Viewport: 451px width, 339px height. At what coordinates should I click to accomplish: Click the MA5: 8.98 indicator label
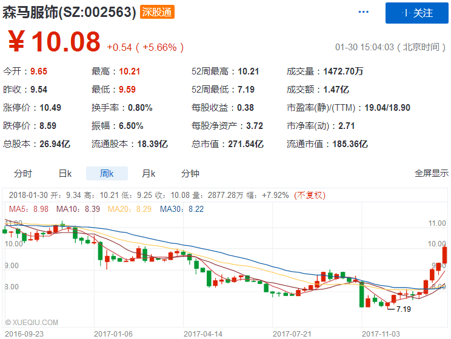[28, 209]
